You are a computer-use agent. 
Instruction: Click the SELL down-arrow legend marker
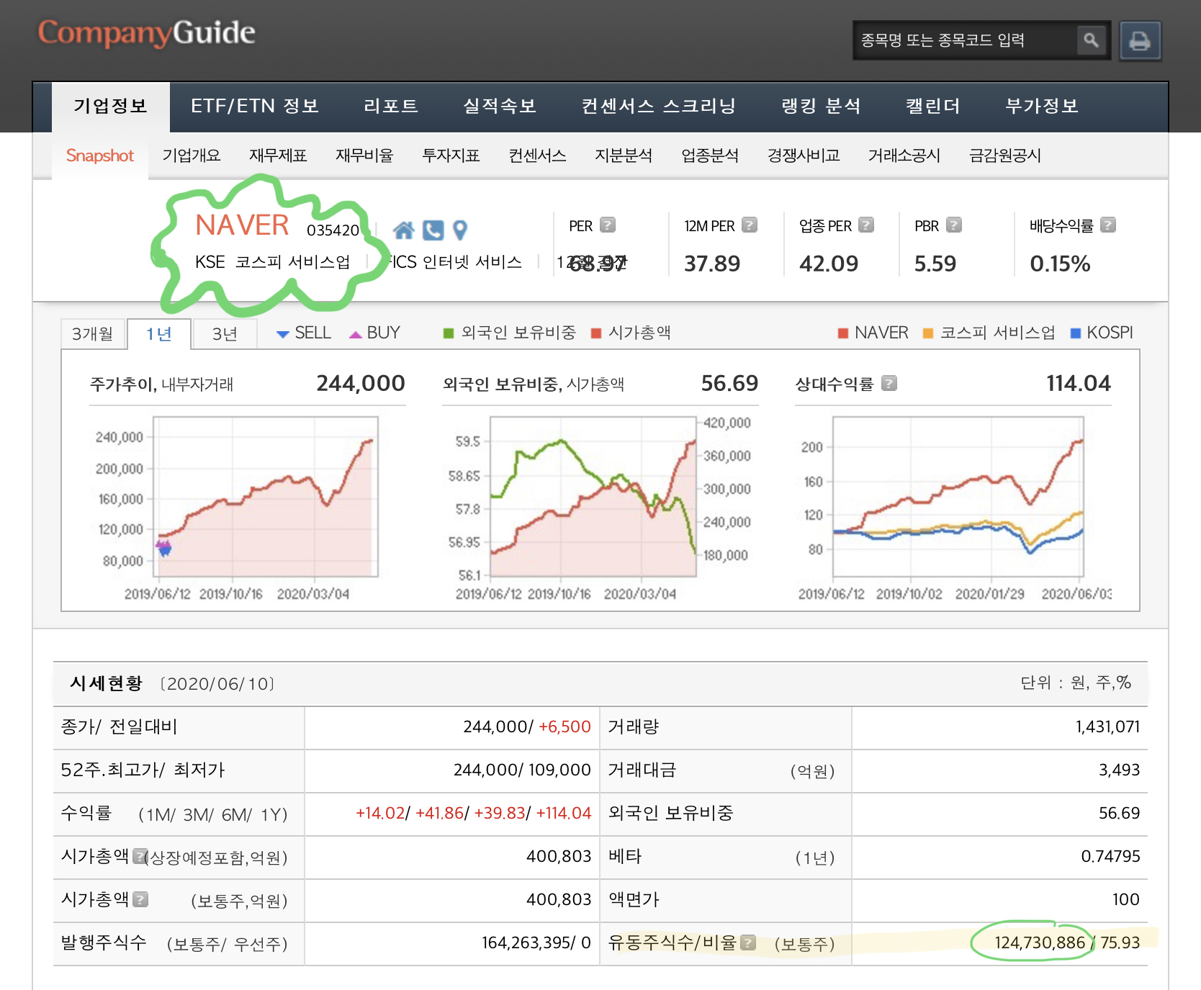click(283, 334)
